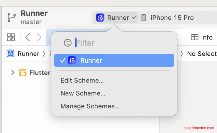Toggle the Runner scheme dropdown chevron
The height and width of the screenshot is (133, 217).
(x=134, y=18)
